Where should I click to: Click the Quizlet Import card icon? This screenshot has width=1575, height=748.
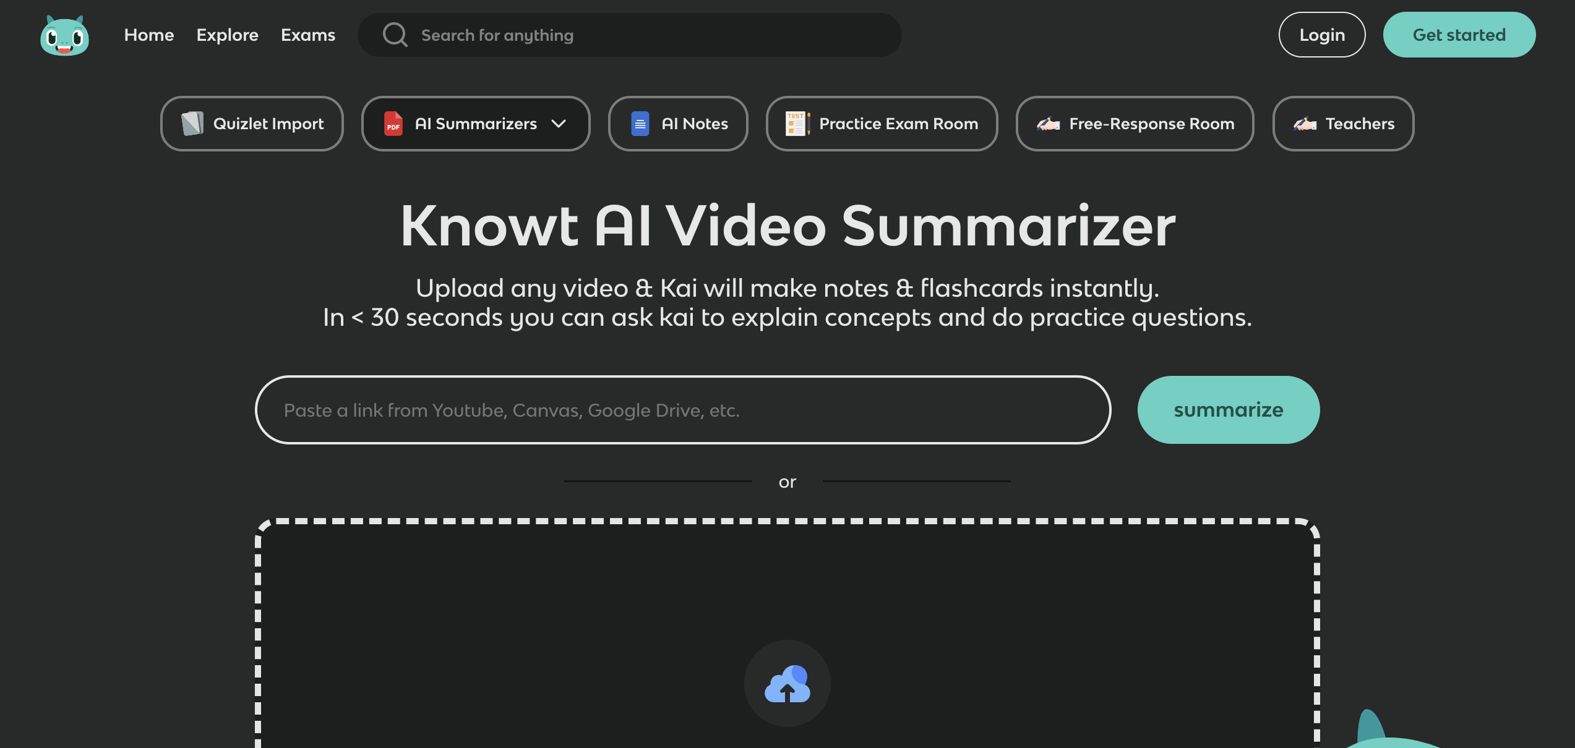click(192, 124)
